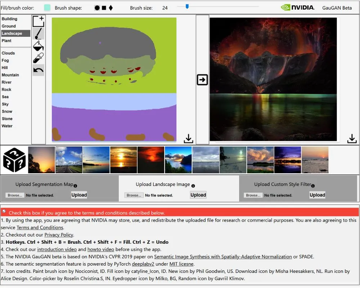Open the Semantic Image Synthesis paper link
The image size is (360, 288).
223,257
